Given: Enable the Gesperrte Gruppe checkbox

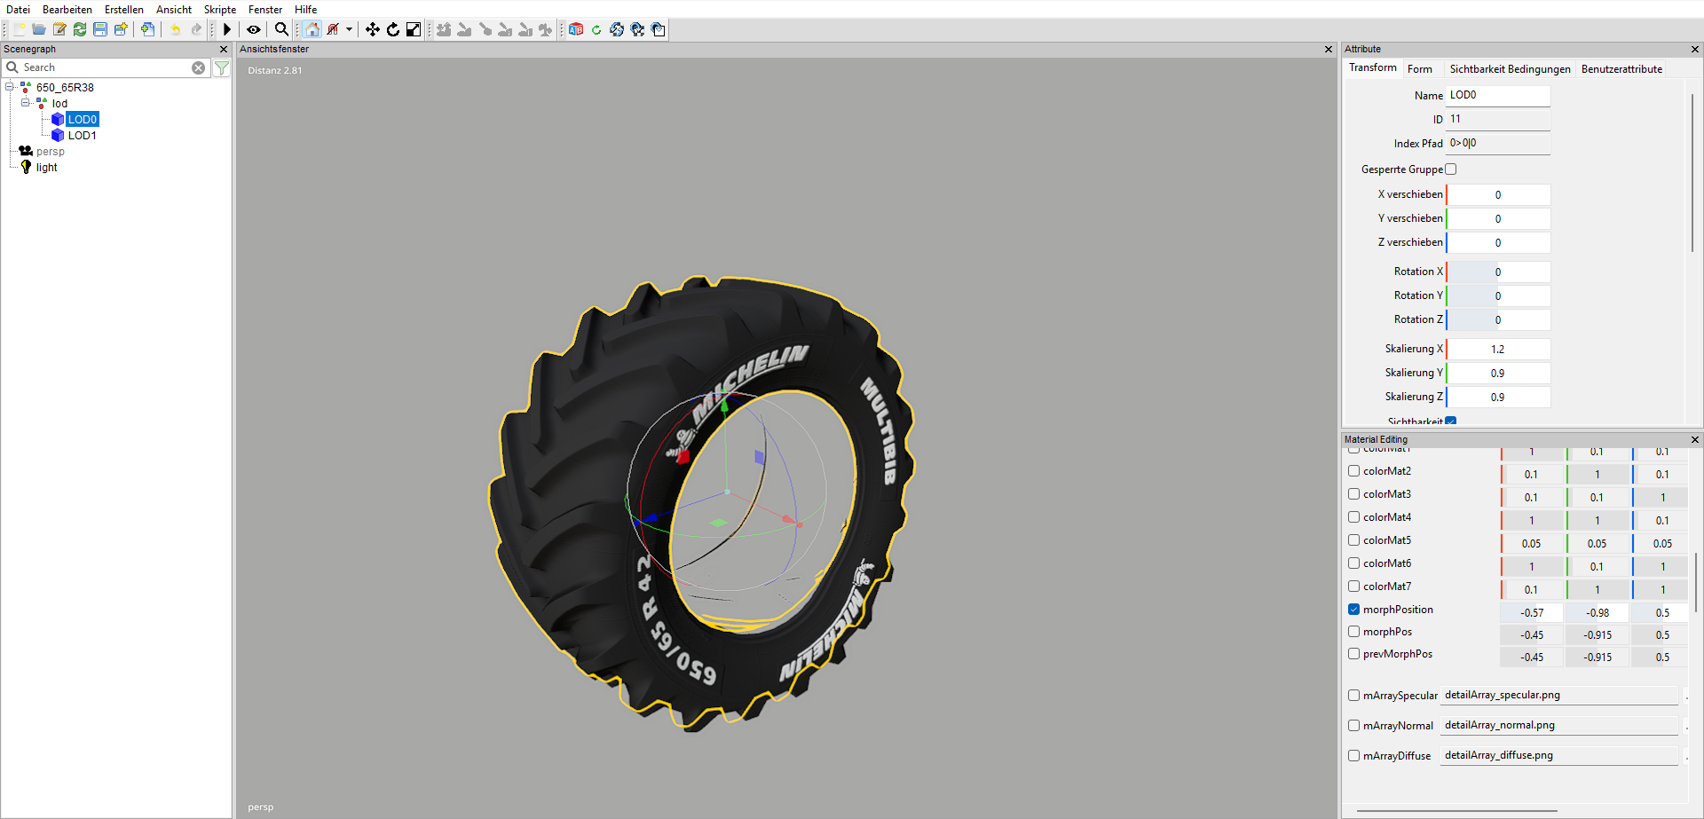Looking at the screenshot, I should (x=1451, y=169).
